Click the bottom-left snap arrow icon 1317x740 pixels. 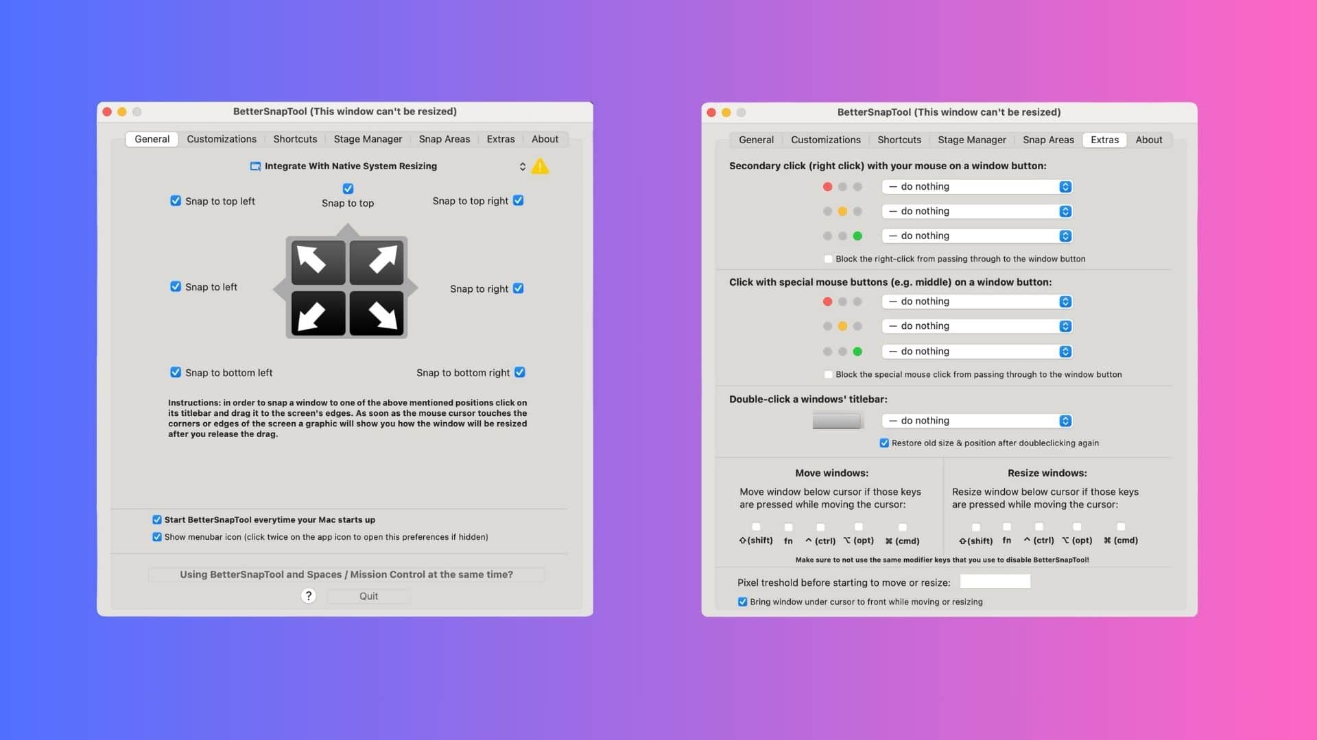(317, 314)
